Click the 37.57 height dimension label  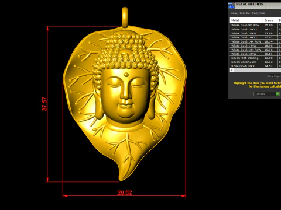point(44,104)
